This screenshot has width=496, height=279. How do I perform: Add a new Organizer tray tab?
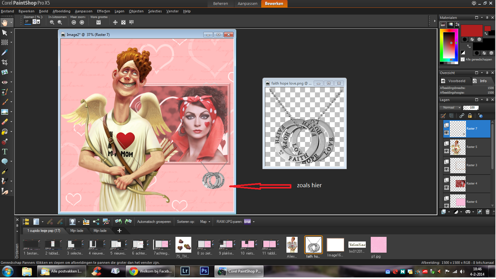[x=119, y=231]
